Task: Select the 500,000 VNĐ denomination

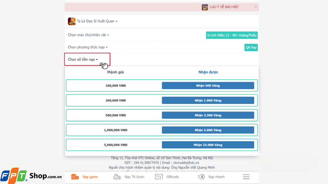Action: (x=116, y=115)
